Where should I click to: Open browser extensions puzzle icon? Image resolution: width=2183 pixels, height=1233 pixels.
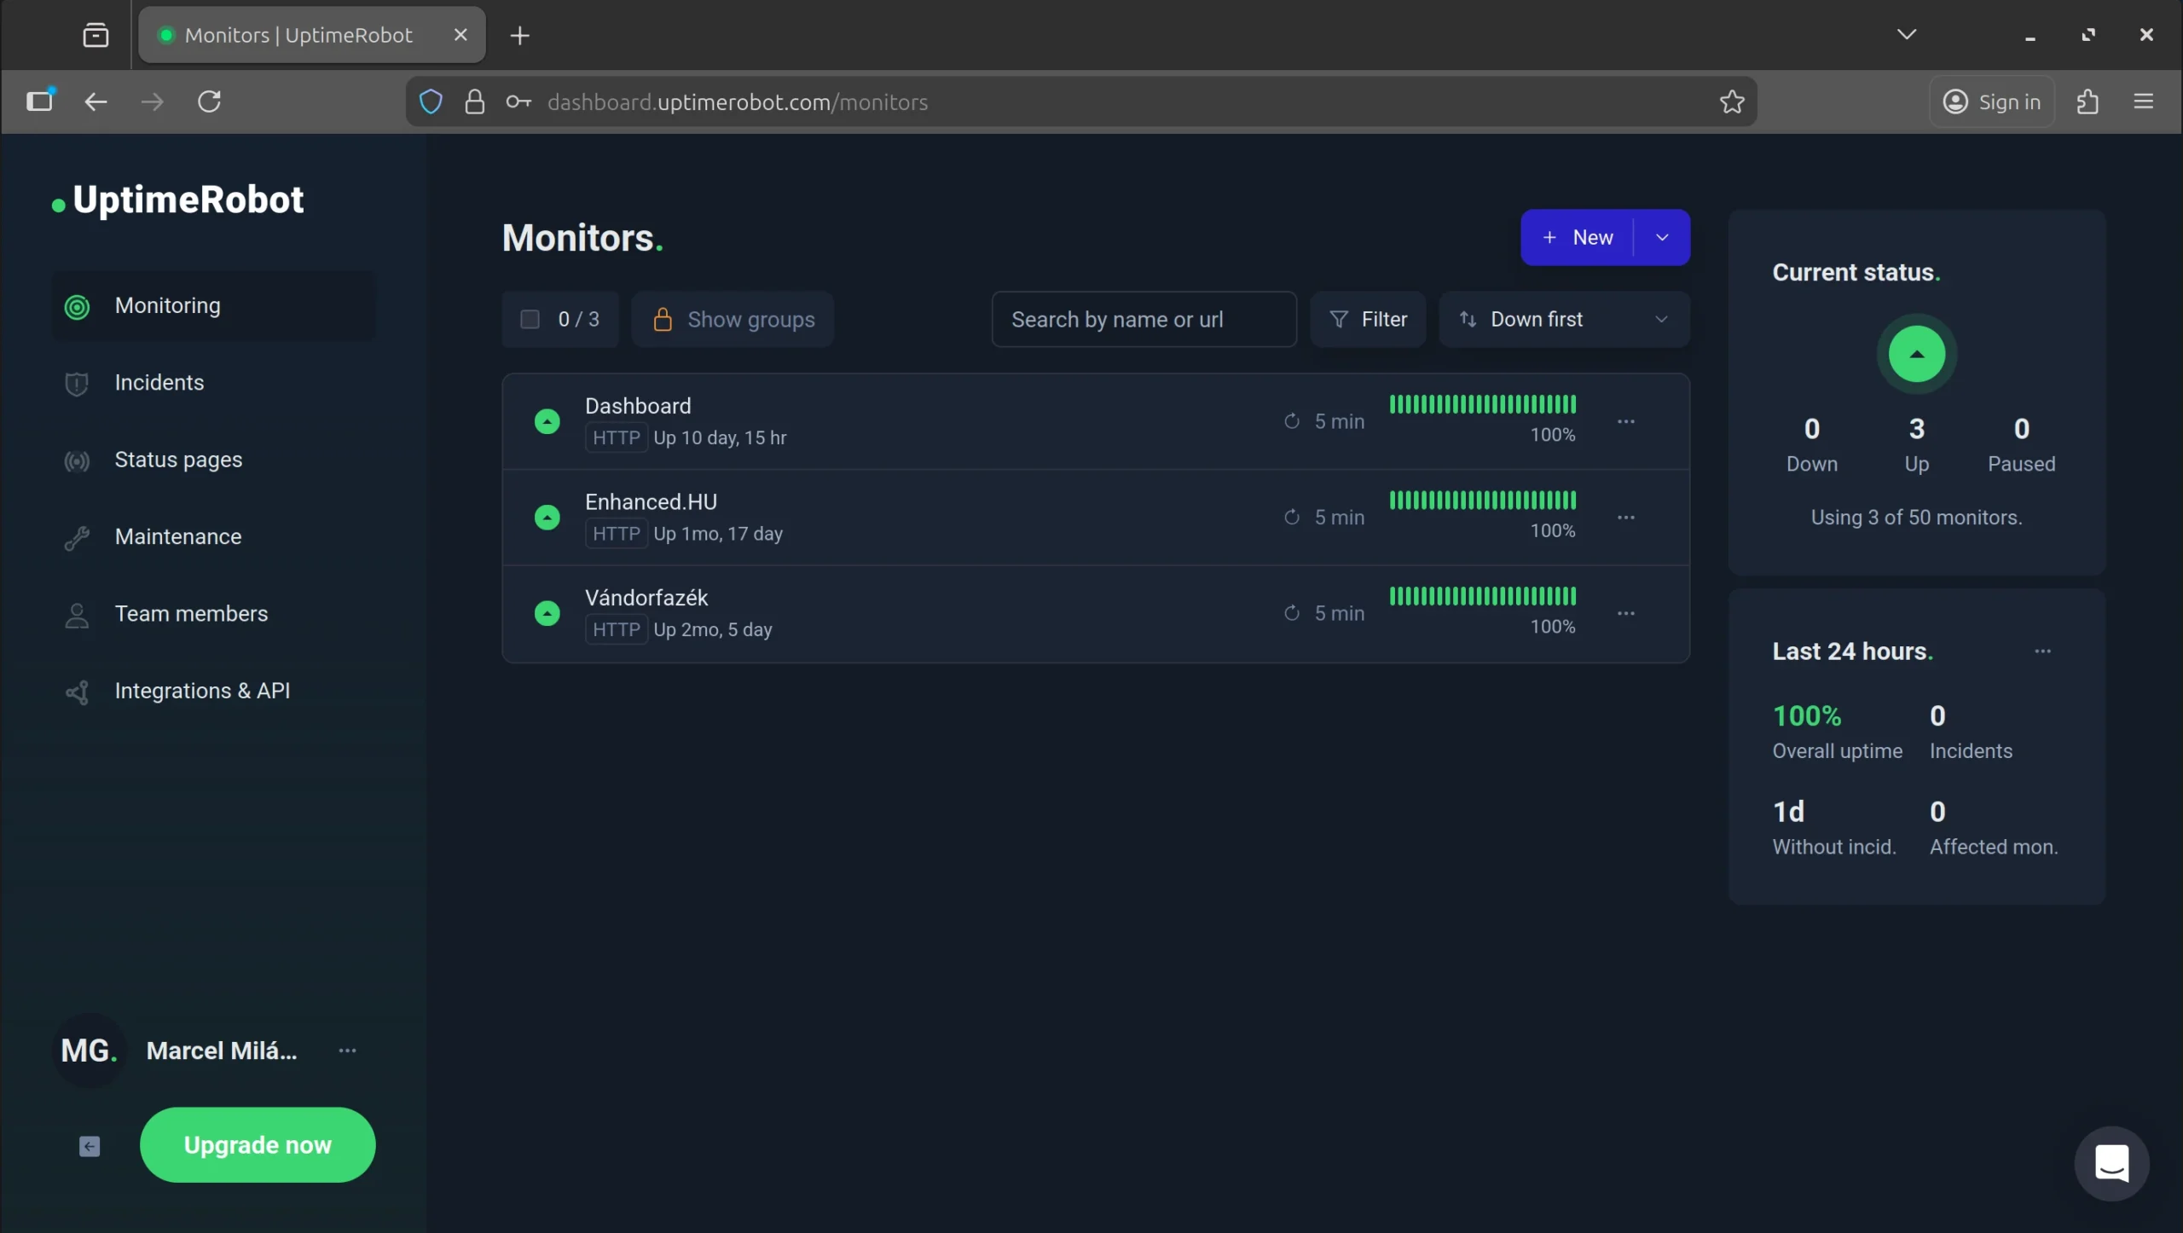coord(2087,102)
